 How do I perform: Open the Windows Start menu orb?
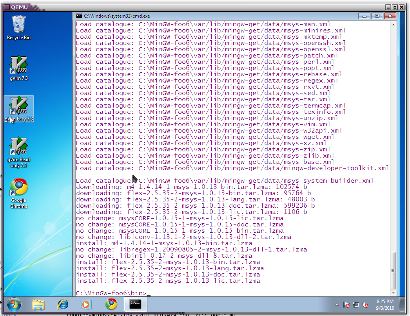click(14, 304)
